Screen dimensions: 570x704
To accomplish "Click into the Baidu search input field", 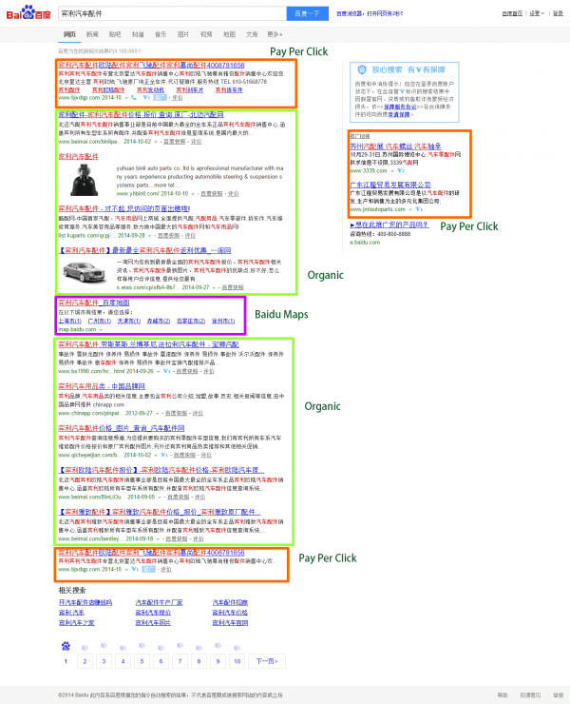I will (x=172, y=13).
